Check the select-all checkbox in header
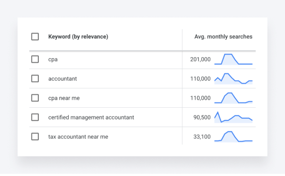Viewport: 285px width, 176px height. click(x=35, y=37)
